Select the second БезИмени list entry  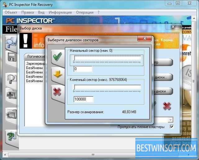pyautogui.click(x=34, y=72)
